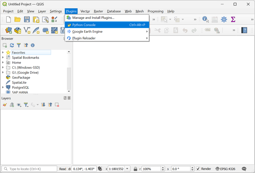
Task: Select GeoPackage in Browser tree
Action: [21, 78]
